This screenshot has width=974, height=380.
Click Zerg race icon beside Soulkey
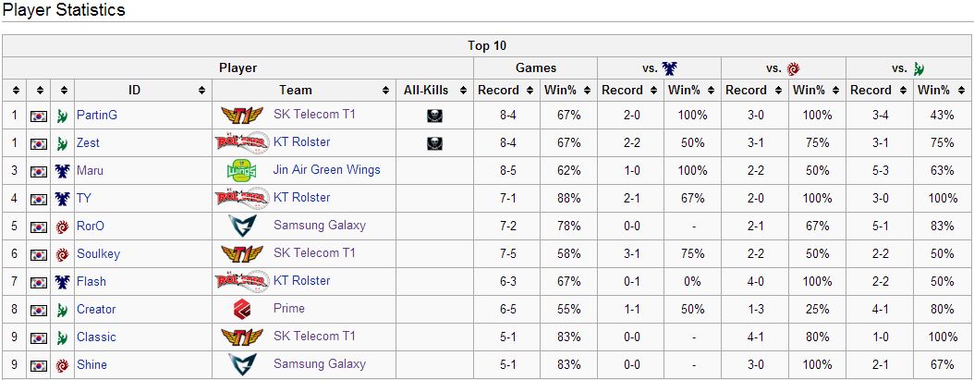(x=63, y=254)
